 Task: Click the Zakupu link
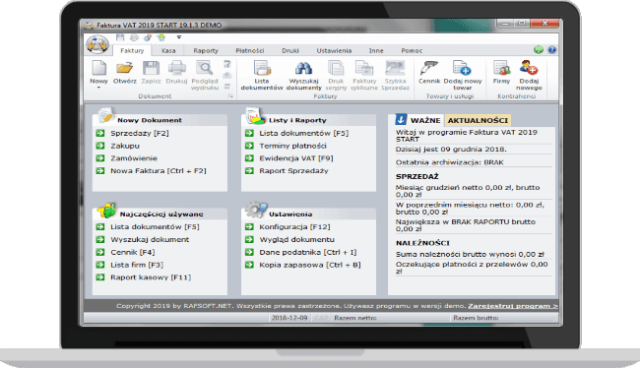point(125,146)
